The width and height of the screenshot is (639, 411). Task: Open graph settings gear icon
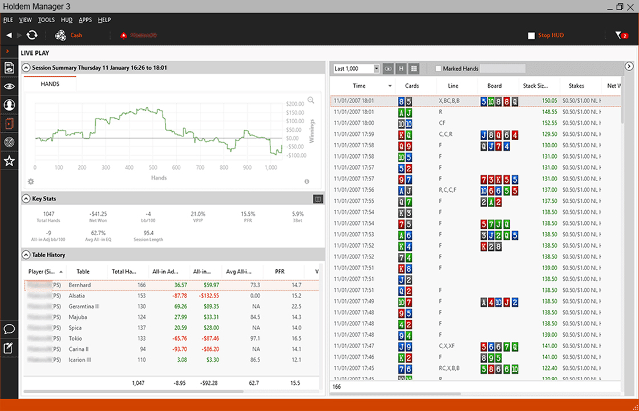coord(31,182)
